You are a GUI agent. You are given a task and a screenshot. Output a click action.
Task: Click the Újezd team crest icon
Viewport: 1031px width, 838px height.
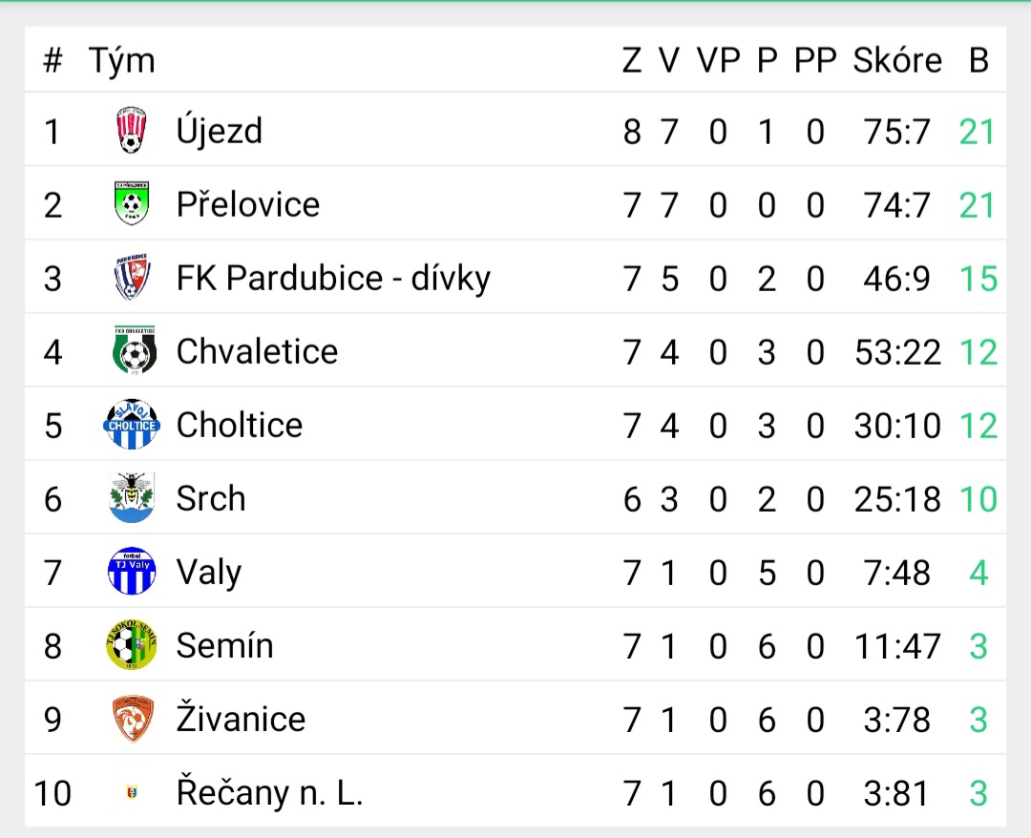click(132, 131)
